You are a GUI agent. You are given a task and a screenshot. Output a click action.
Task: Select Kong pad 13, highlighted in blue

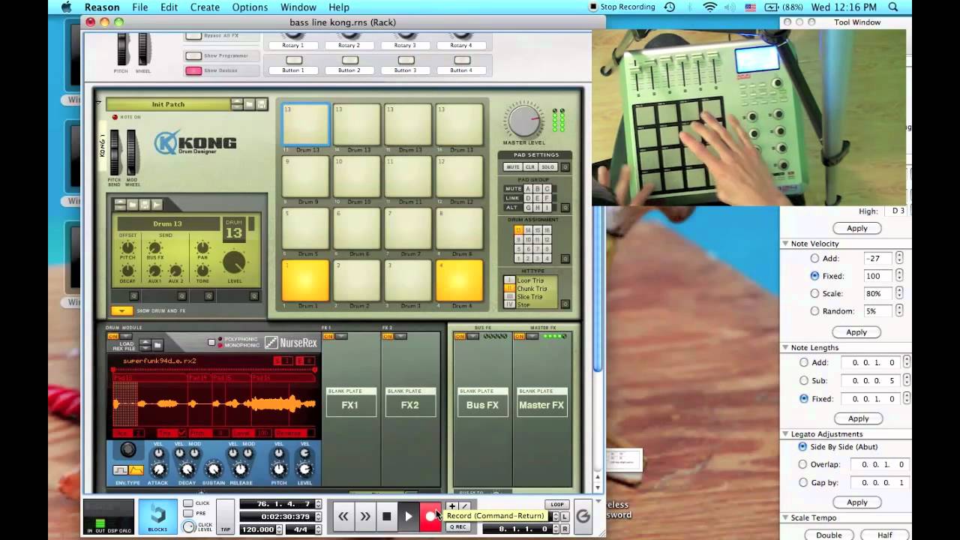305,124
